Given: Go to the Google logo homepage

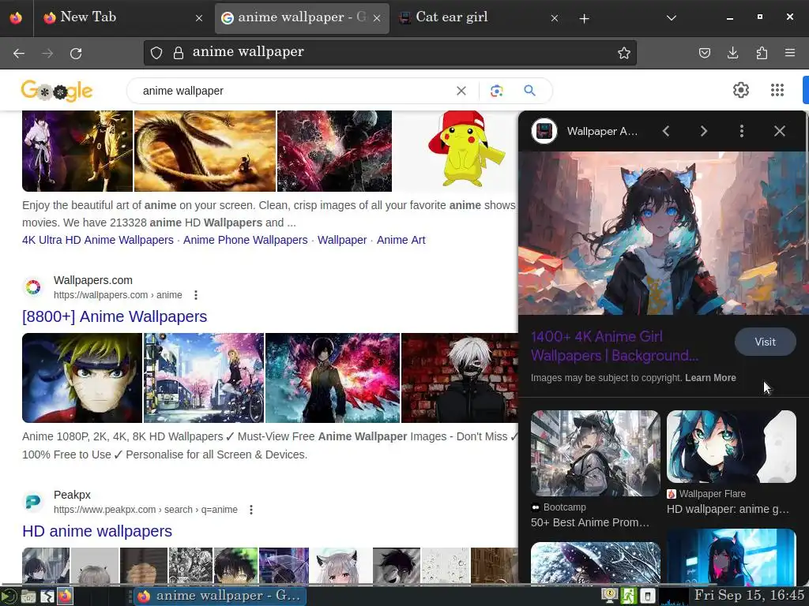Looking at the screenshot, I should 57,91.
